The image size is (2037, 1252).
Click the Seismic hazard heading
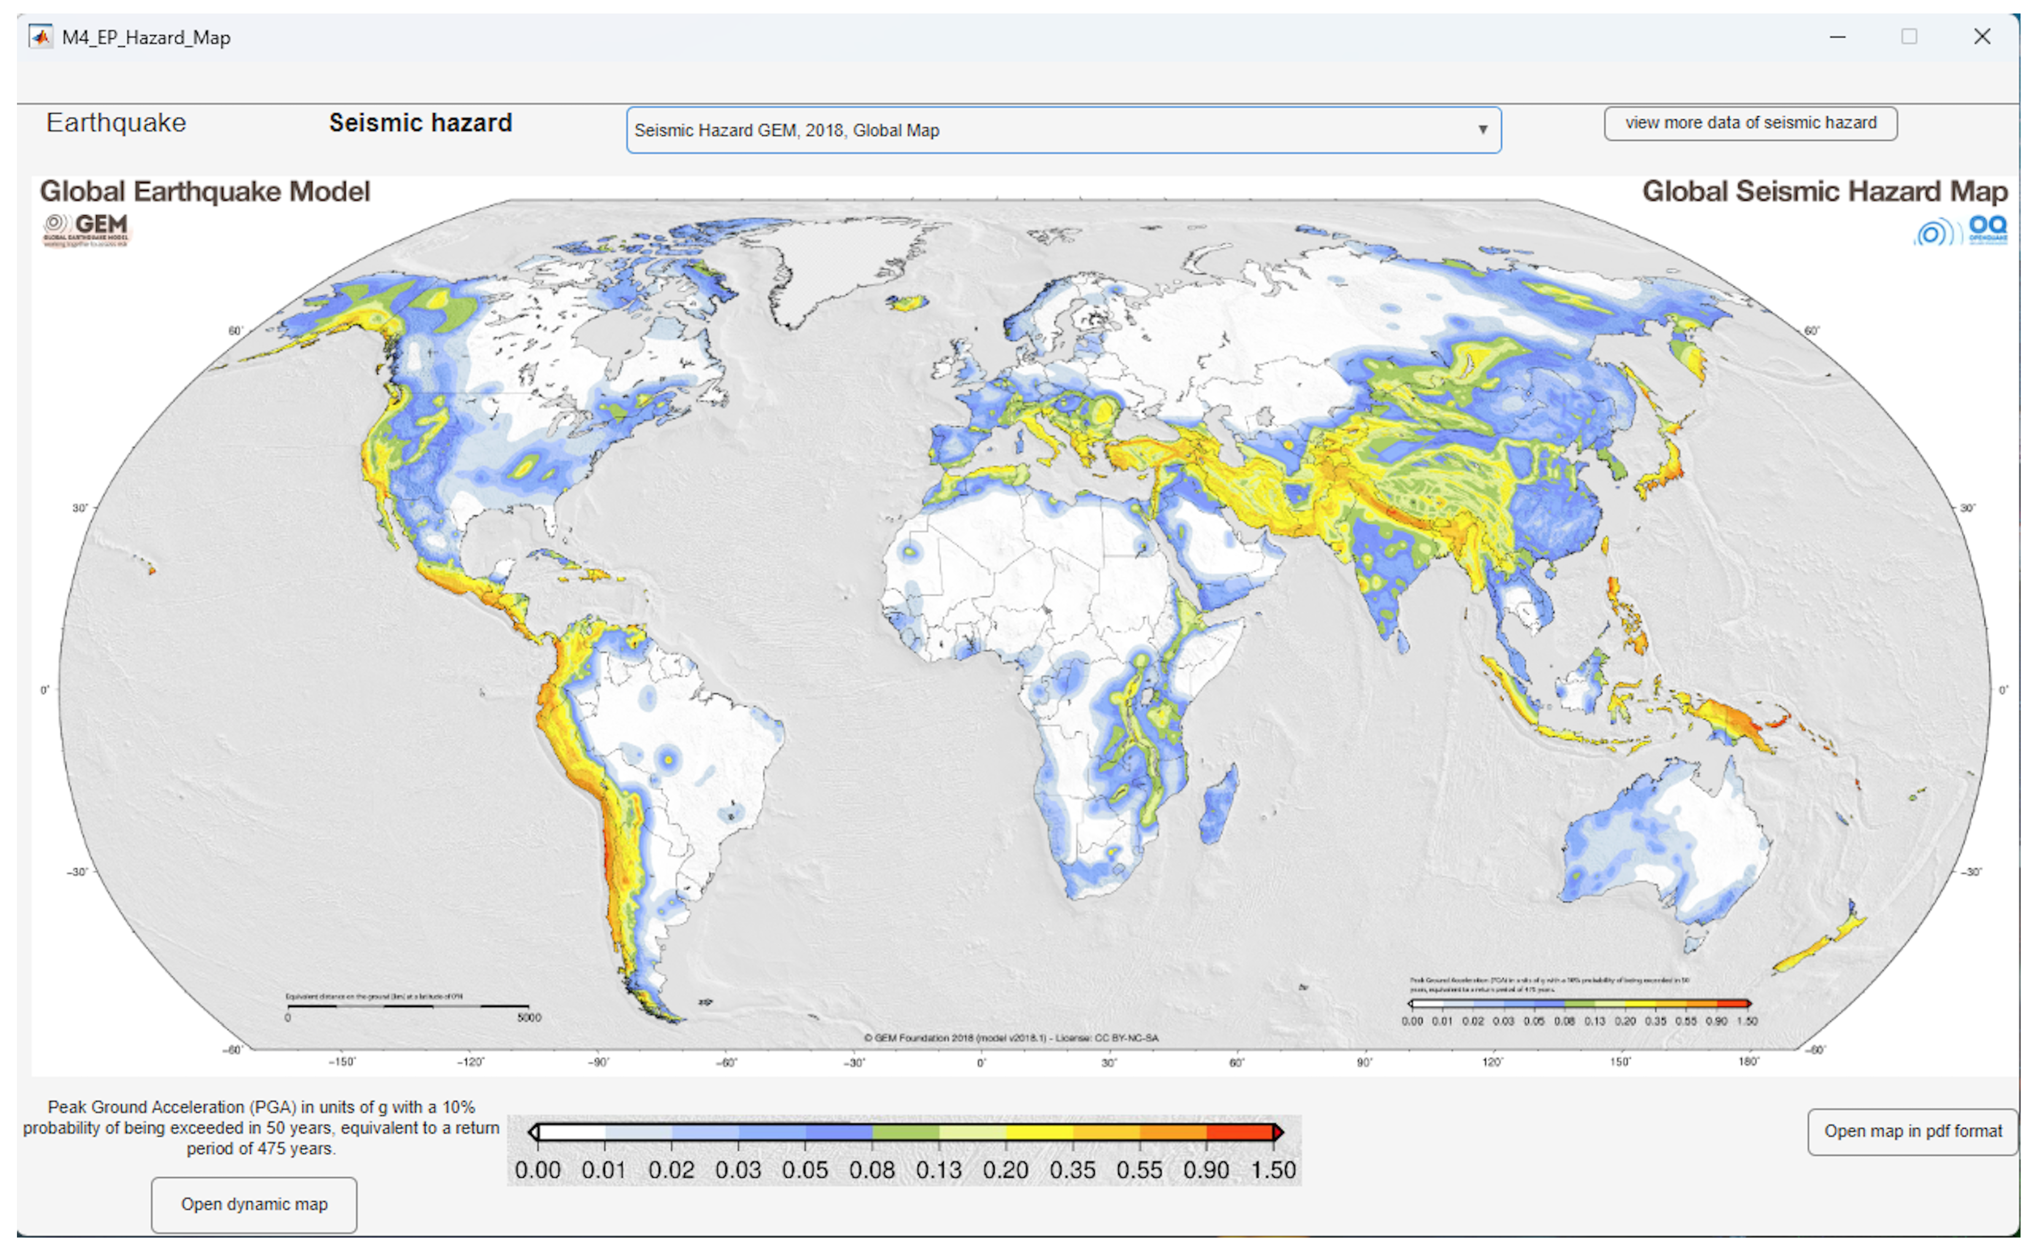click(x=420, y=123)
